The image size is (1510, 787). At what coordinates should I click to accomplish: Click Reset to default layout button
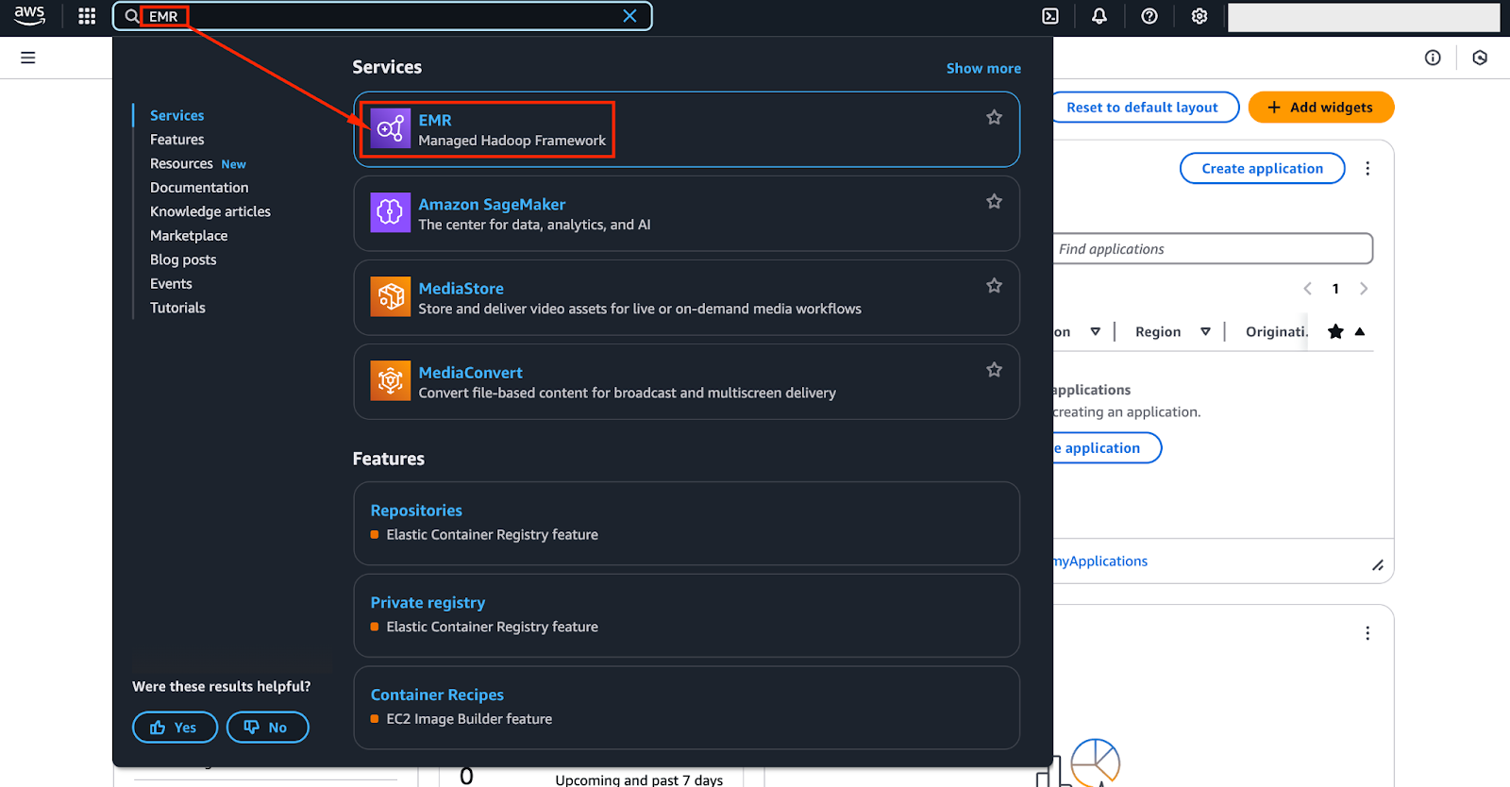coord(1143,108)
